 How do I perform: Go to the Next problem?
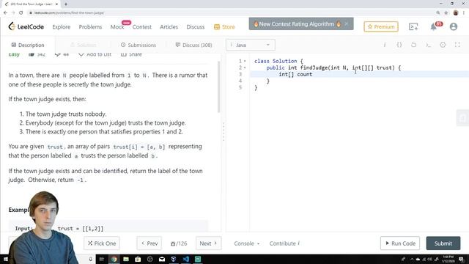tap(208, 243)
